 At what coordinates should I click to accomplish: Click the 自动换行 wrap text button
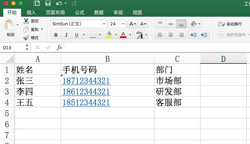click(x=230, y=24)
